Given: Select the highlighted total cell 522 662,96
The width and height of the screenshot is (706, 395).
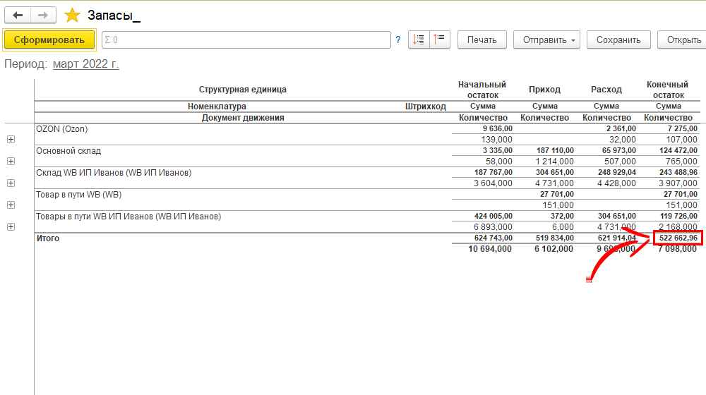Looking at the screenshot, I should coord(677,238).
